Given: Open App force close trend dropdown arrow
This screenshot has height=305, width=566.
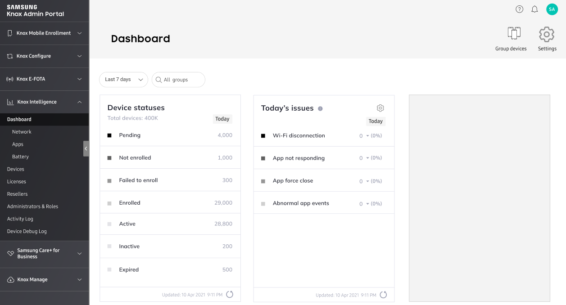Looking at the screenshot, I should point(367,181).
